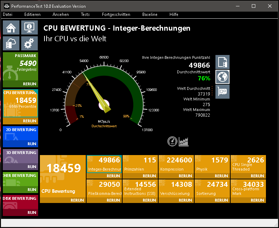Open the Datei menu
Screen dimensions: 279x228
pos(8,14)
